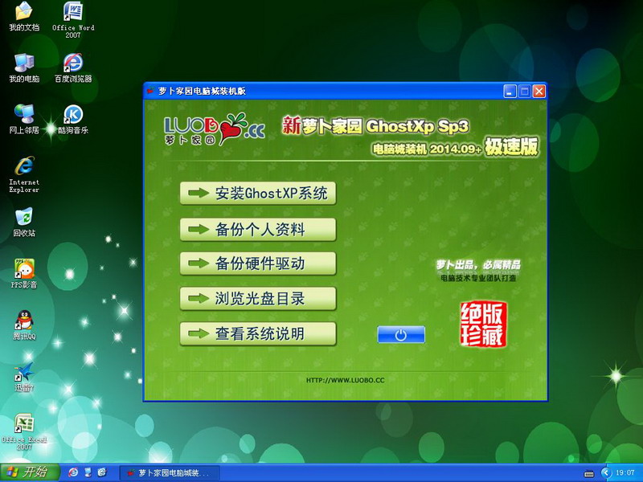
Task: Click the third quick launch icon
Action: pyautogui.click(x=102, y=472)
